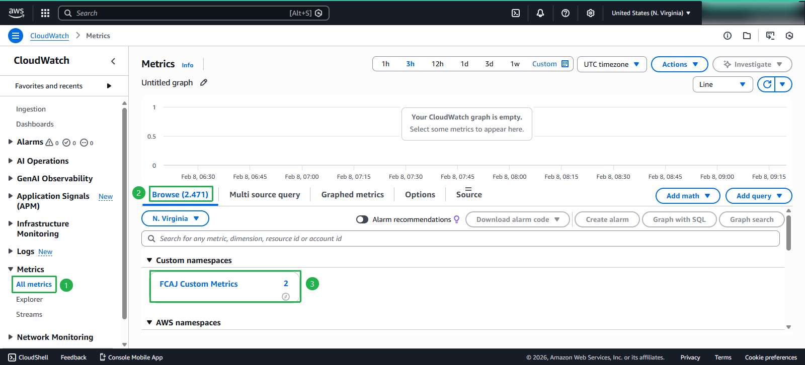Collapse the AWS namespaces group
This screenshot has width=805, height=365.
pos(149,322)
